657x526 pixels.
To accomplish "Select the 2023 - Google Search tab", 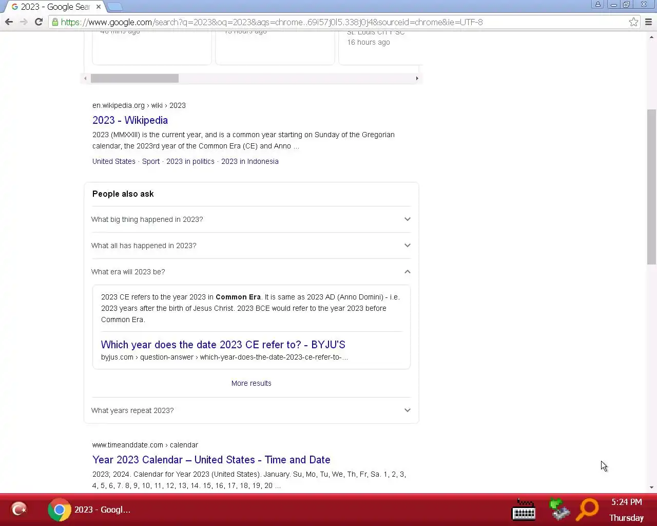I will click(54, 7).
